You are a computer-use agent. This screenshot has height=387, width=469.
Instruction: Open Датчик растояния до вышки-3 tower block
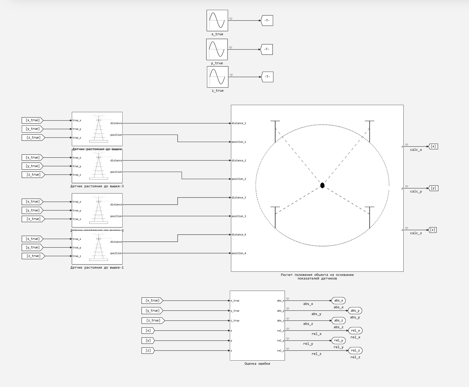[97, 166]
